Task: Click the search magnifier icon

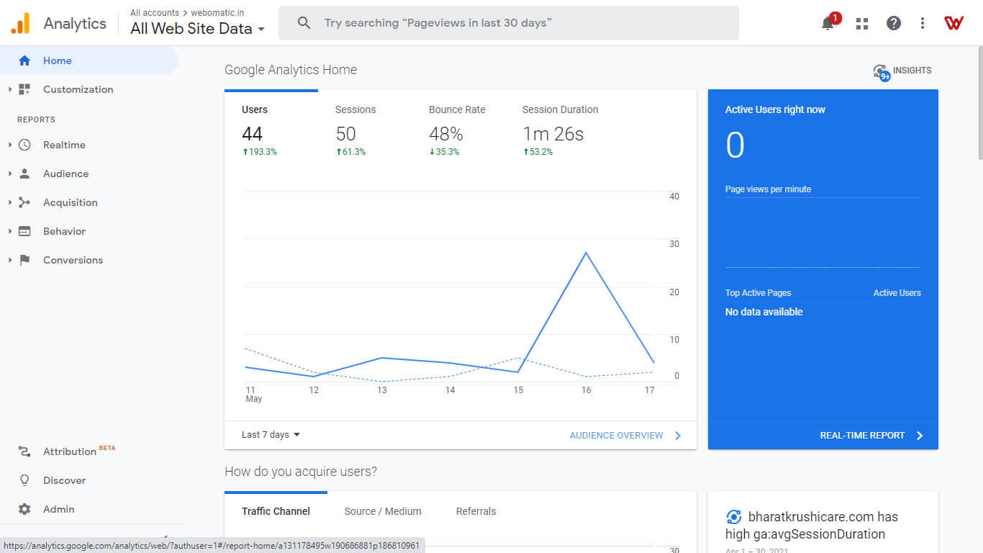Action: tap(304, 23)
